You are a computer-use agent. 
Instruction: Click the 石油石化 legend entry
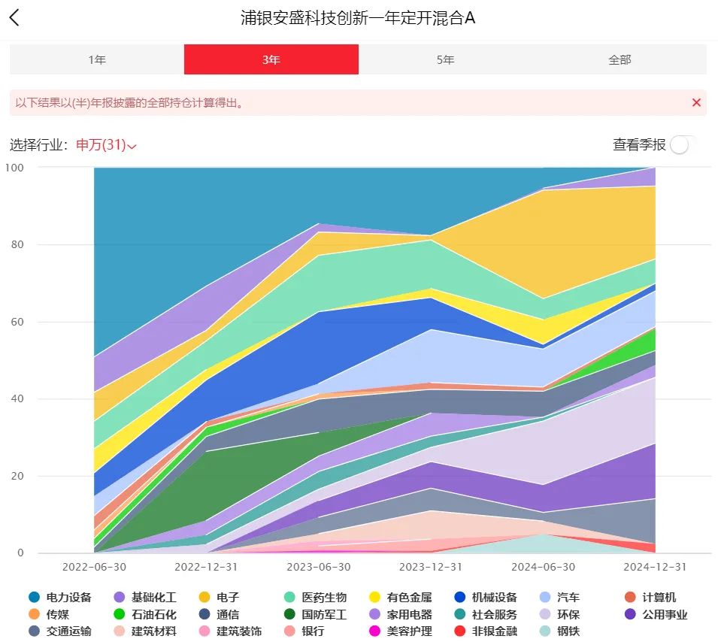pos(145,614)
